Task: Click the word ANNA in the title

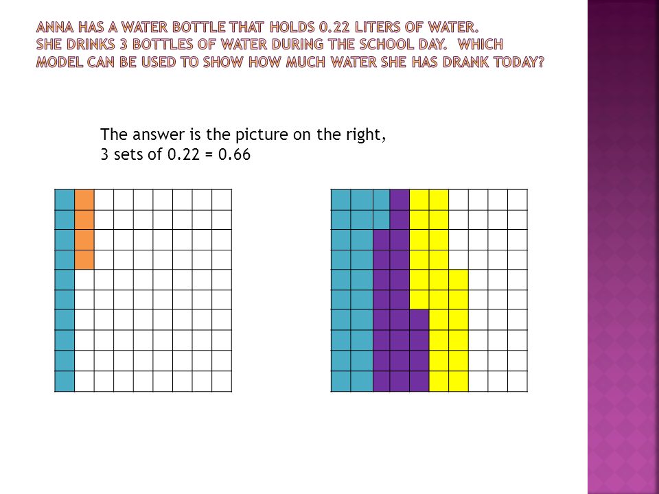Action: coord(55,27)
